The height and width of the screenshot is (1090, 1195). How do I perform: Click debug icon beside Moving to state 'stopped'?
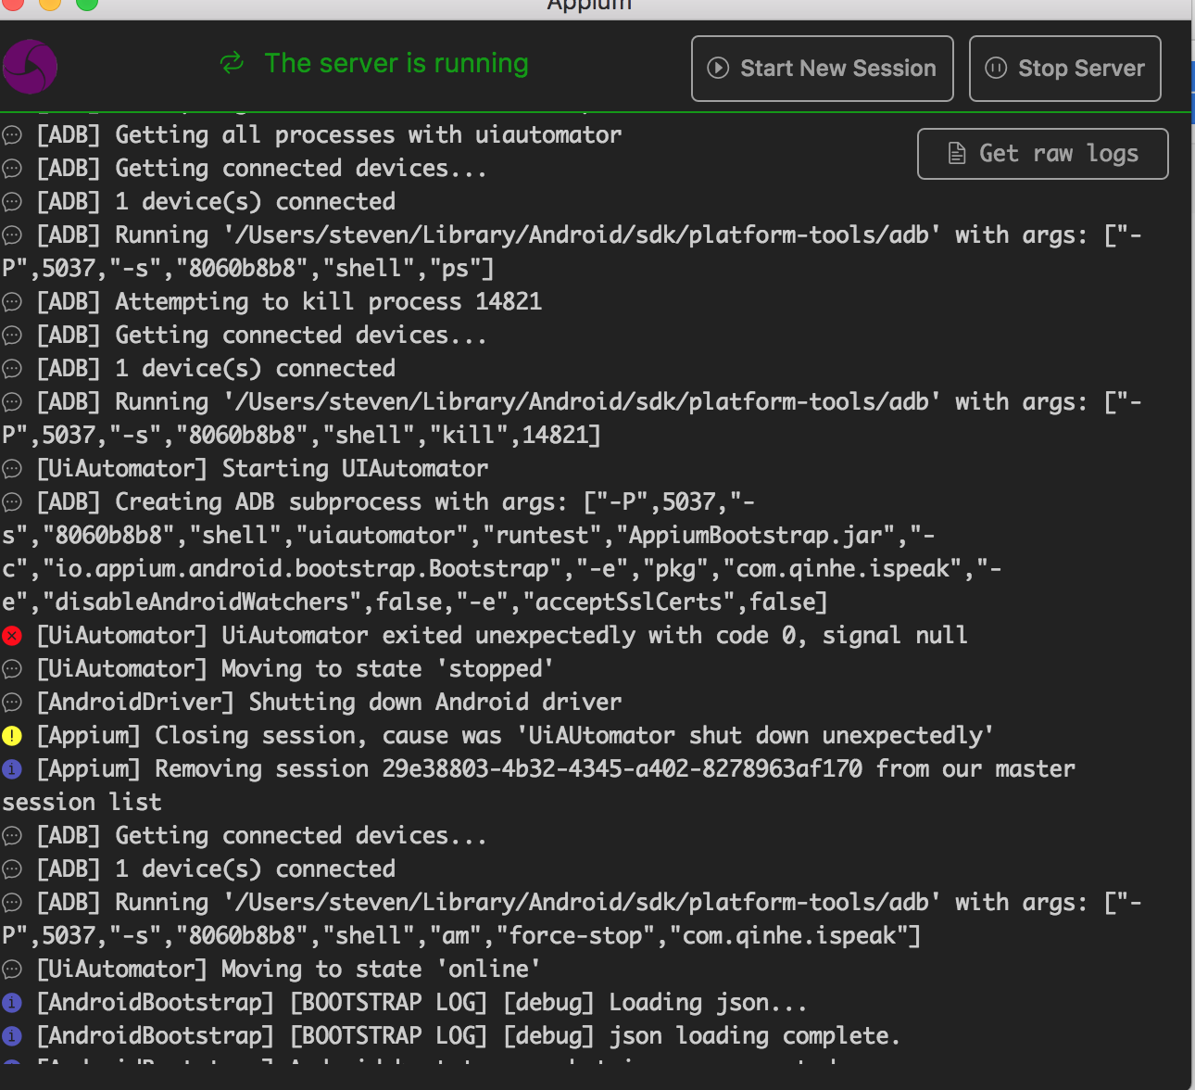12,669
